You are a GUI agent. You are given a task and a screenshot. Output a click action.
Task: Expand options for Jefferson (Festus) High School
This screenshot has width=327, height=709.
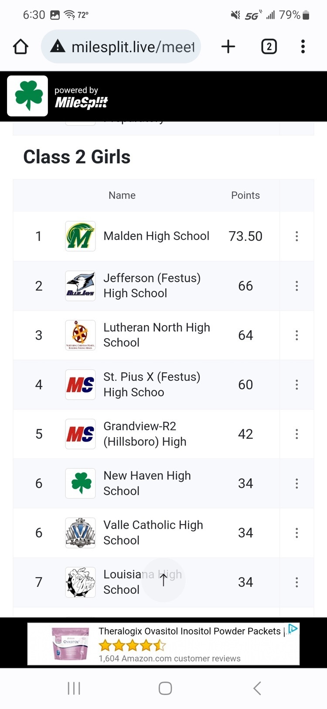tap(297, 286)
